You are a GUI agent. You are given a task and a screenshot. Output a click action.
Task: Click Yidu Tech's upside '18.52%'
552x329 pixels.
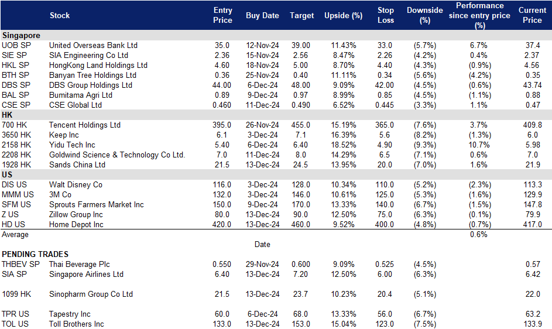[x=344, y=145]
